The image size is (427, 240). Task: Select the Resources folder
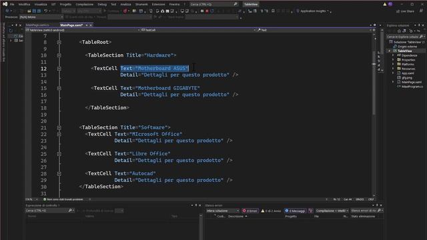point(406,69)
